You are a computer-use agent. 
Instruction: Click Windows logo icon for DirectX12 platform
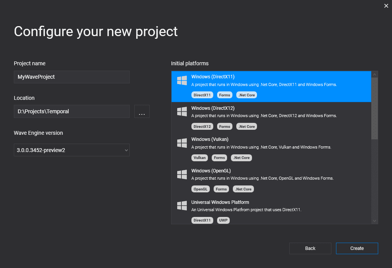tap(182, 112)
